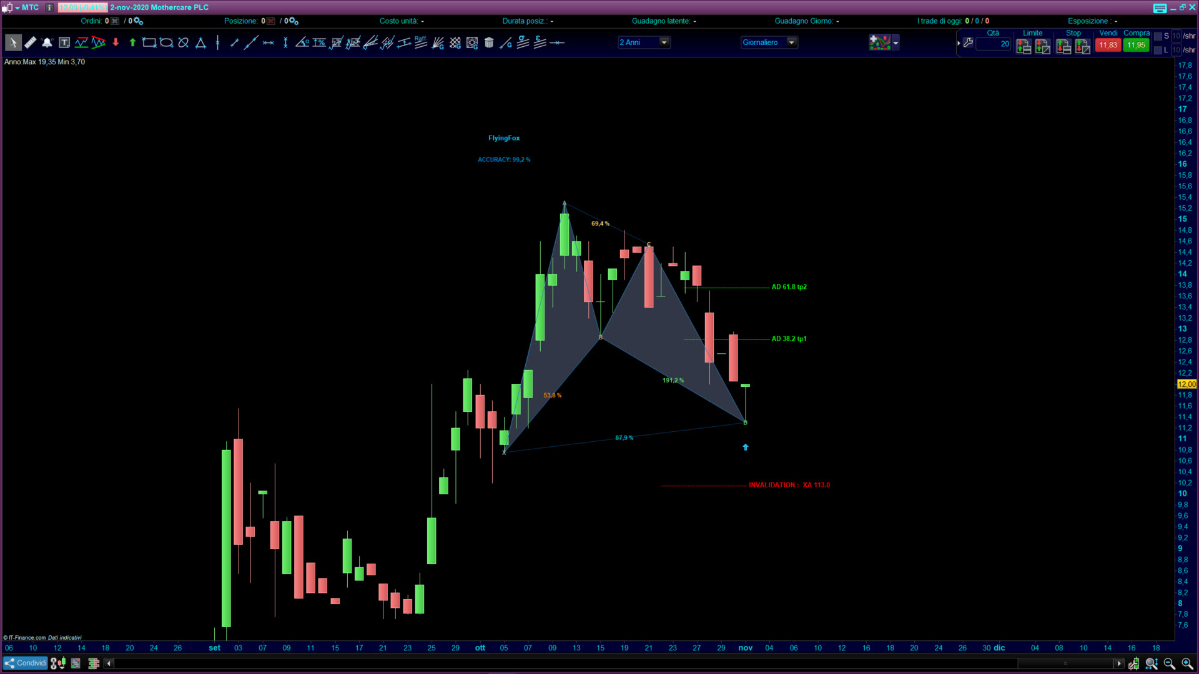Select the ruler measurement tool
The image size is (1199, 674).
[x=30, y=42]
